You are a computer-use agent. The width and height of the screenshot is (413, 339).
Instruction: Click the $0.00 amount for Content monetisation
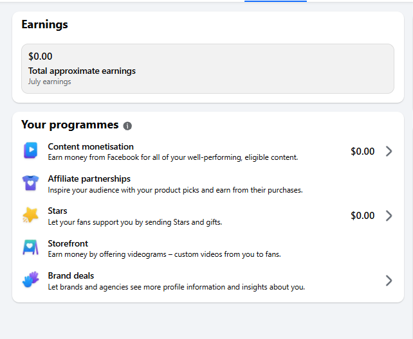[x=362, y=152]
